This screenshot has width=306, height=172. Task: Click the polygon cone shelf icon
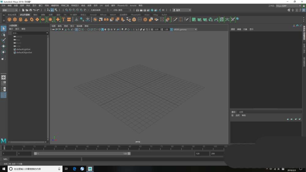click(x=26, y=20)
